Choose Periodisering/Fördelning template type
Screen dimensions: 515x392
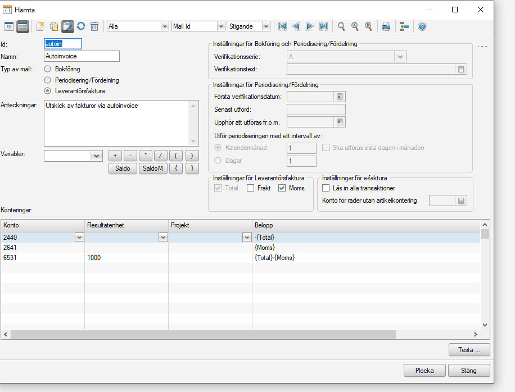pyautogui.click(x=48, y=80)
